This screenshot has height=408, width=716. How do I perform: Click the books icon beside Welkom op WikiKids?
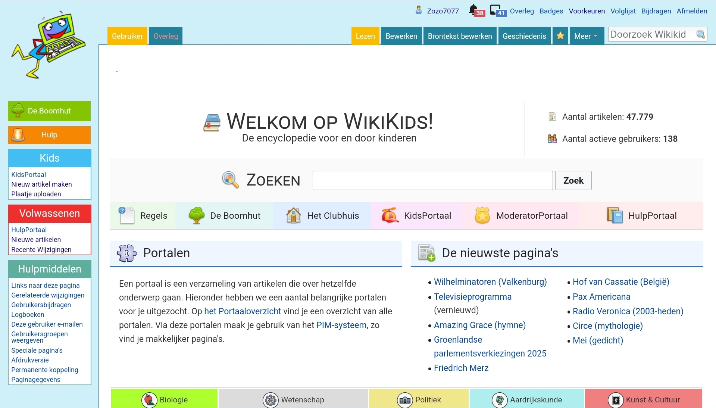(212, 123)
